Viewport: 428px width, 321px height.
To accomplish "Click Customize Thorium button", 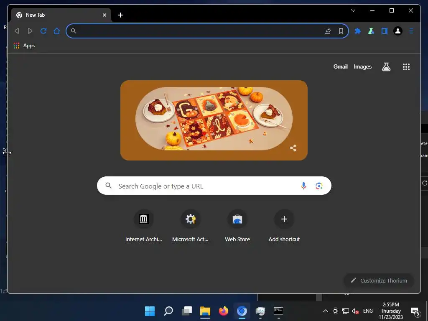I will point(379,280).
